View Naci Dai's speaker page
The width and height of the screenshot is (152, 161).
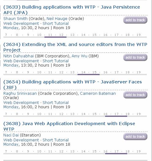click(x=11, y=135)
